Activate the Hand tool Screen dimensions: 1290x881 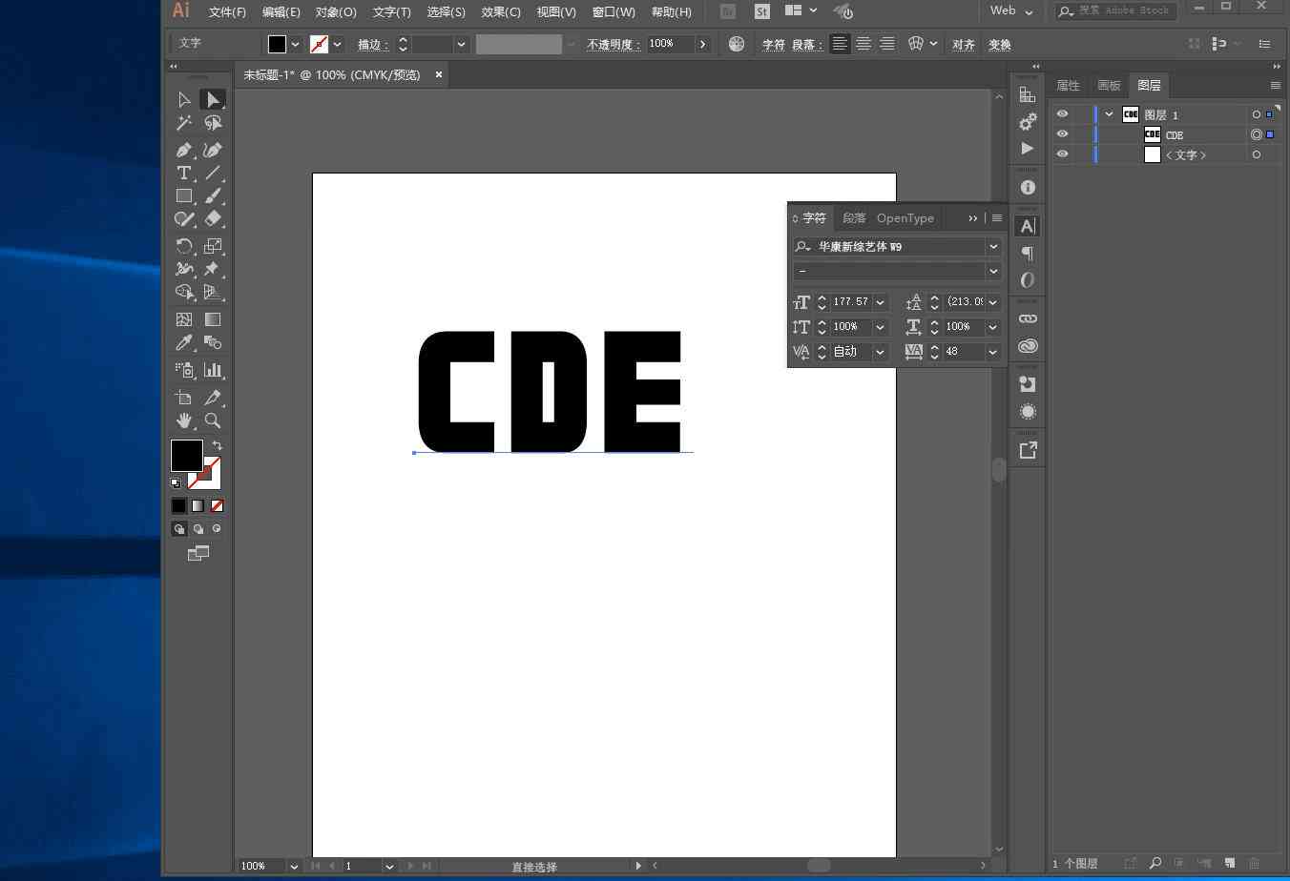pos(184,420)
